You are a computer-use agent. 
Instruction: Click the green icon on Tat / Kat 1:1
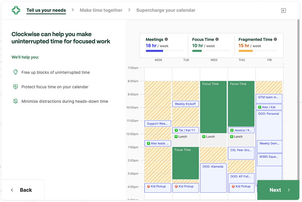[x=176, y=130]
